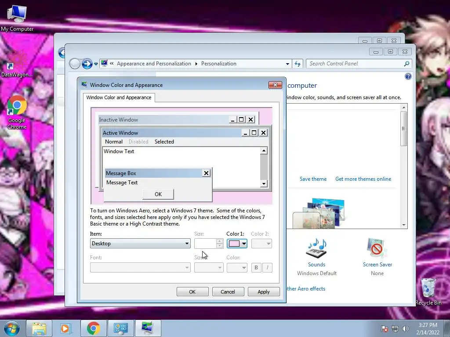Image resolution: width=450 pixels, height=337 pixels.
Task: Expand breadcrumb arrow after Appearance and Personalization
Action: click(196, 64)
